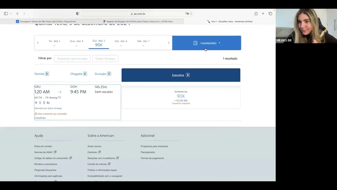Image resolution: width=337 pixels, height=190 pixels.
Task: Open Compatibilidade com o navegador link
Action: point(105,176)
